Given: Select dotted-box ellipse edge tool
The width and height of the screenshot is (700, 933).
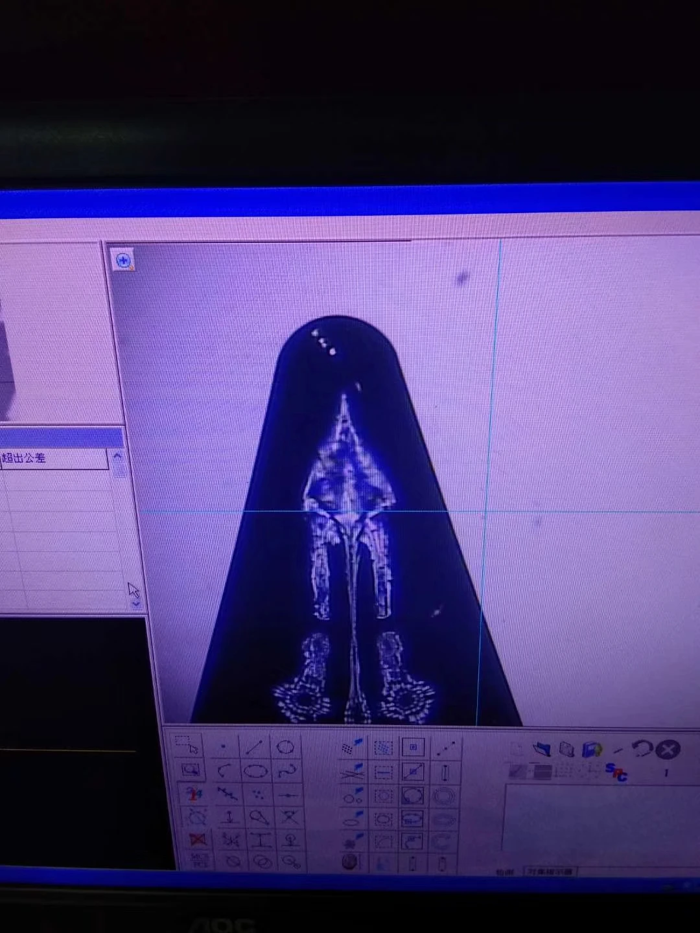Looking at the screenshot, I should (x=383, y=820).
